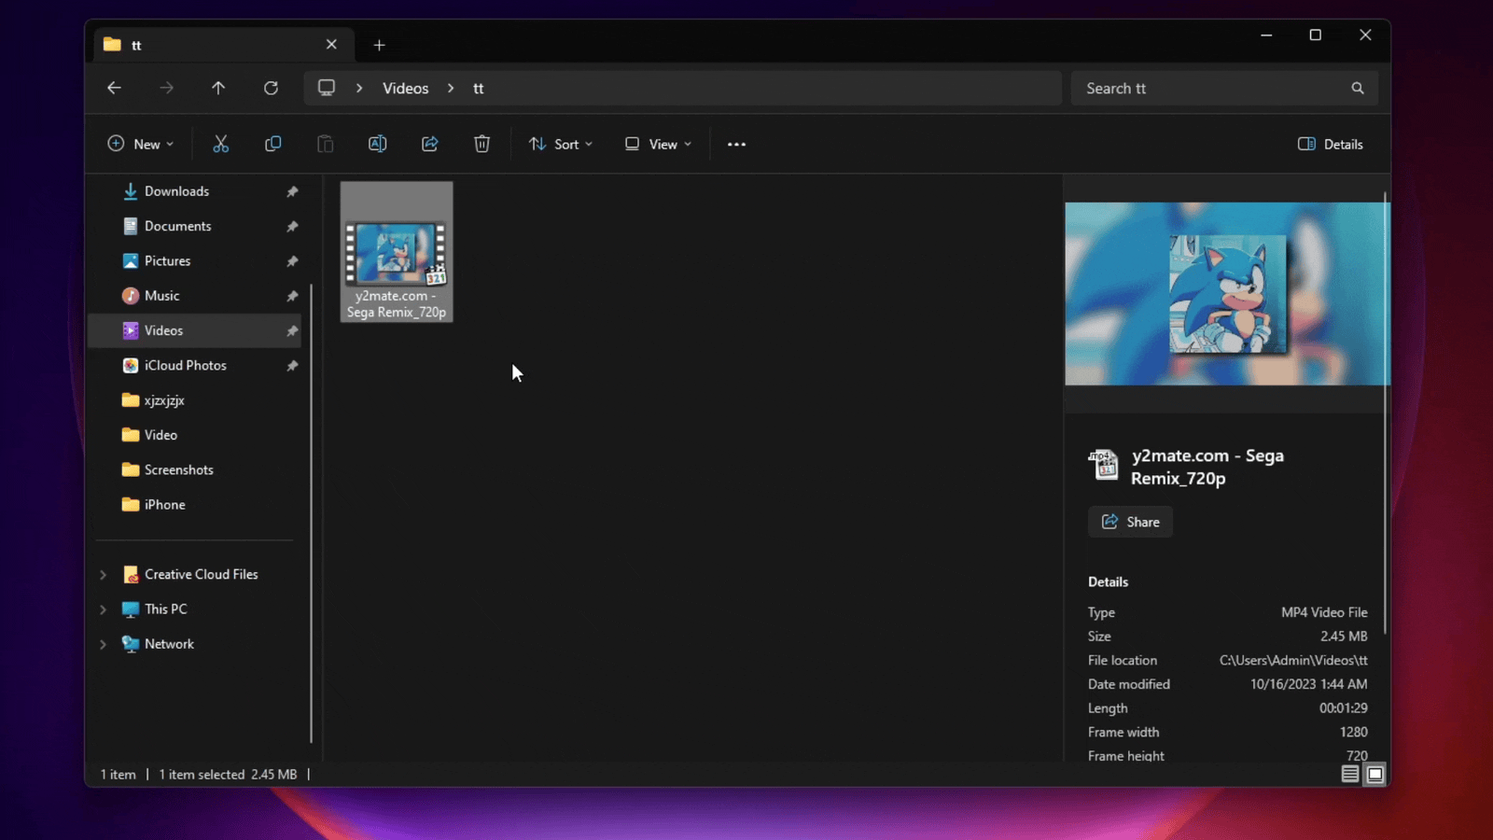
Task: Click the Sonic video preview image
Action: (x=1227, y=293)
